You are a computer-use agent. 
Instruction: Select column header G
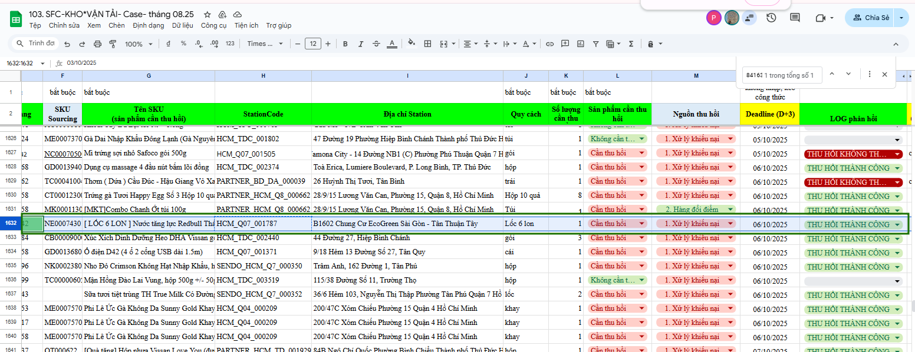[x=149, y=76]
